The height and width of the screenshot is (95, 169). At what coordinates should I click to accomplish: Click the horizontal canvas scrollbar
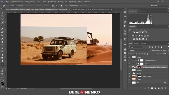(76, 89)
